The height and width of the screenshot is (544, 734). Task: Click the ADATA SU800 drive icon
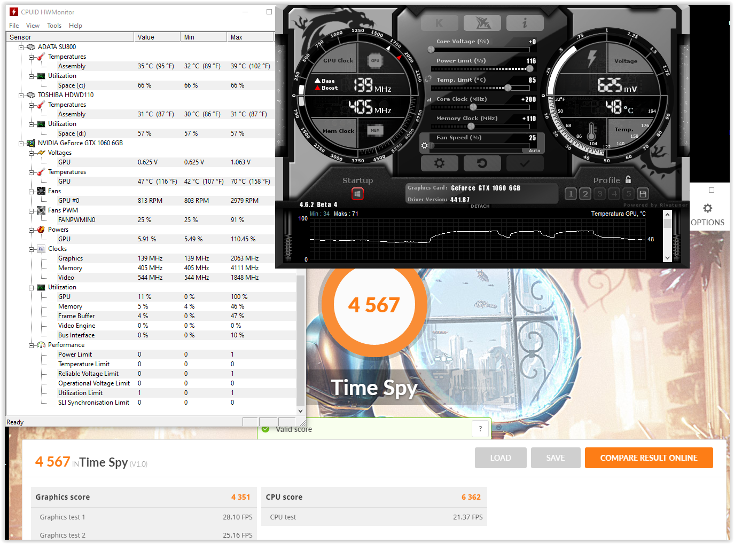[31, 47]
